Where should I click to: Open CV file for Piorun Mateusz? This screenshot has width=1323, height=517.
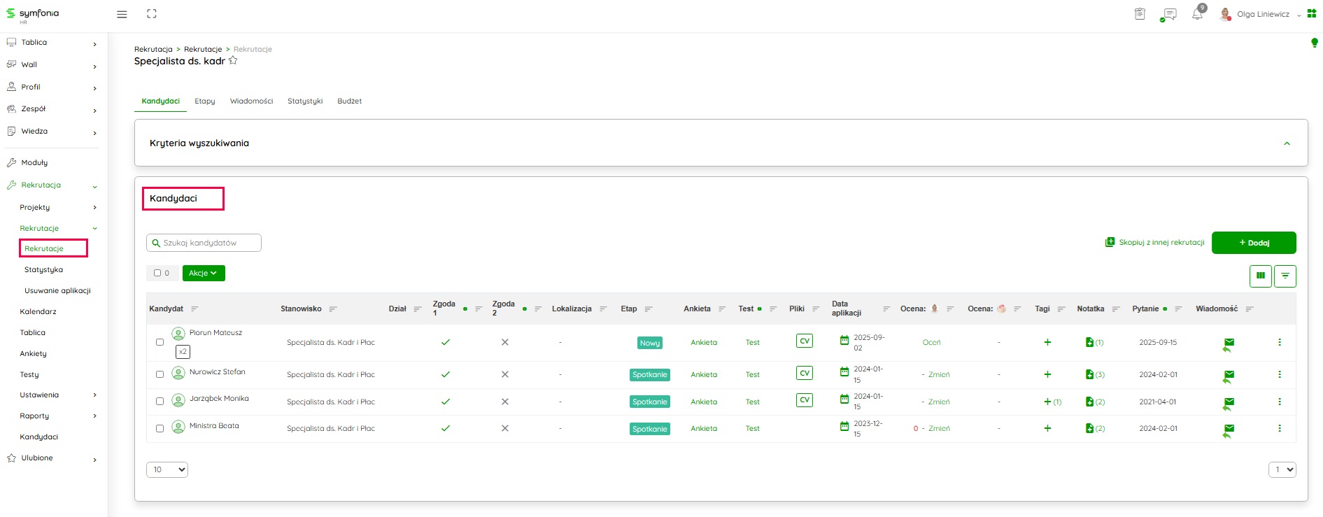point(804,341)
